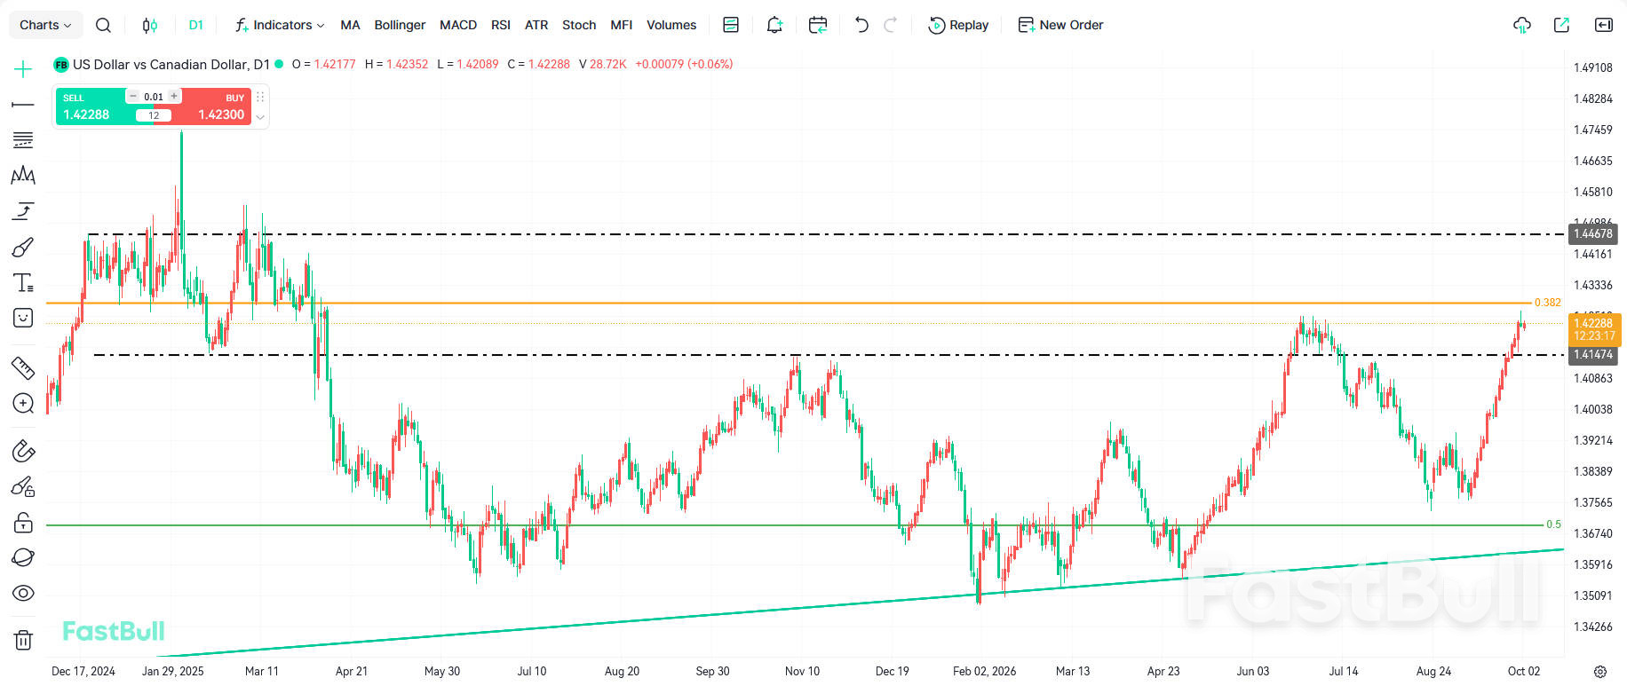Open the D1 timeframe selector
This screenshot has width=1627, height=686.
[196, 25]
